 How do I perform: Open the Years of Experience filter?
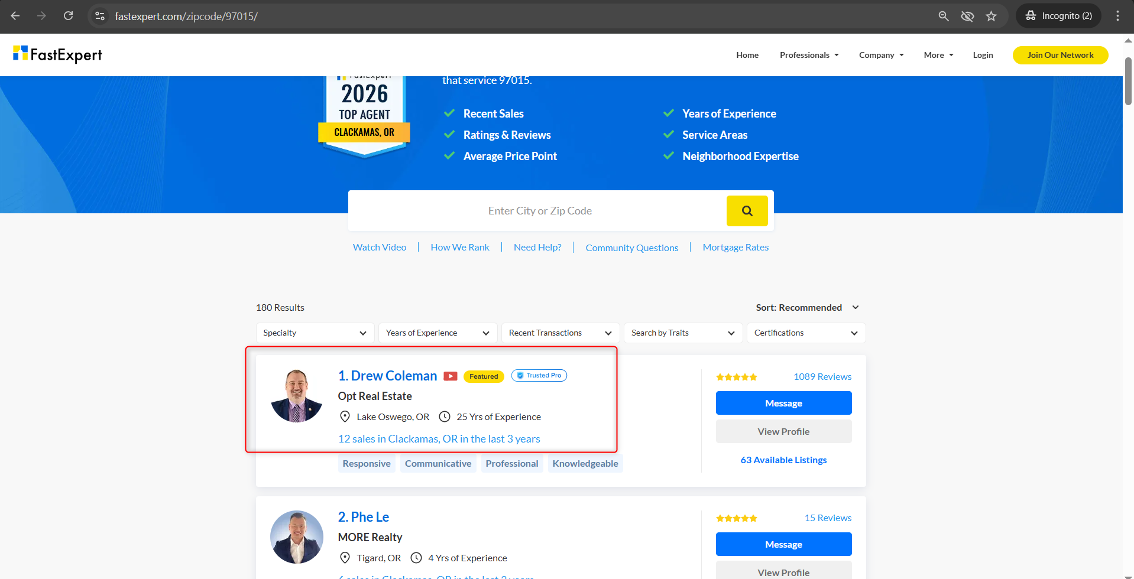[x=438, y=333]
